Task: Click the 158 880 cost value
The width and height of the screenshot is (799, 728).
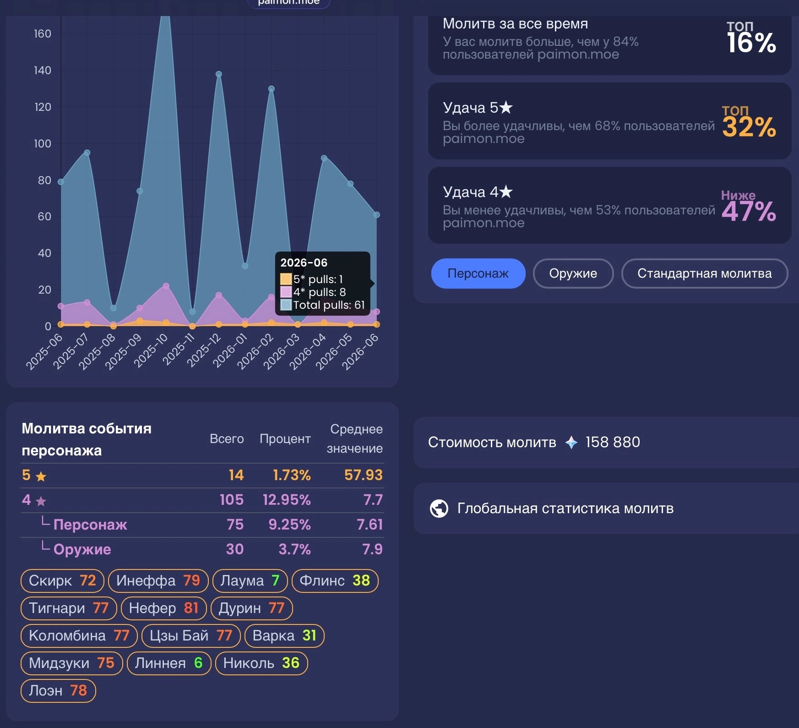Action: tap(613, 443)
